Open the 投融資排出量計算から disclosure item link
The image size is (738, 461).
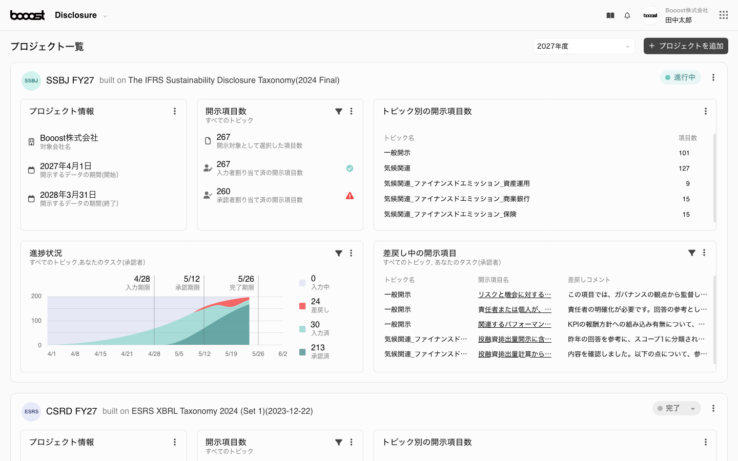click(514, 354)
